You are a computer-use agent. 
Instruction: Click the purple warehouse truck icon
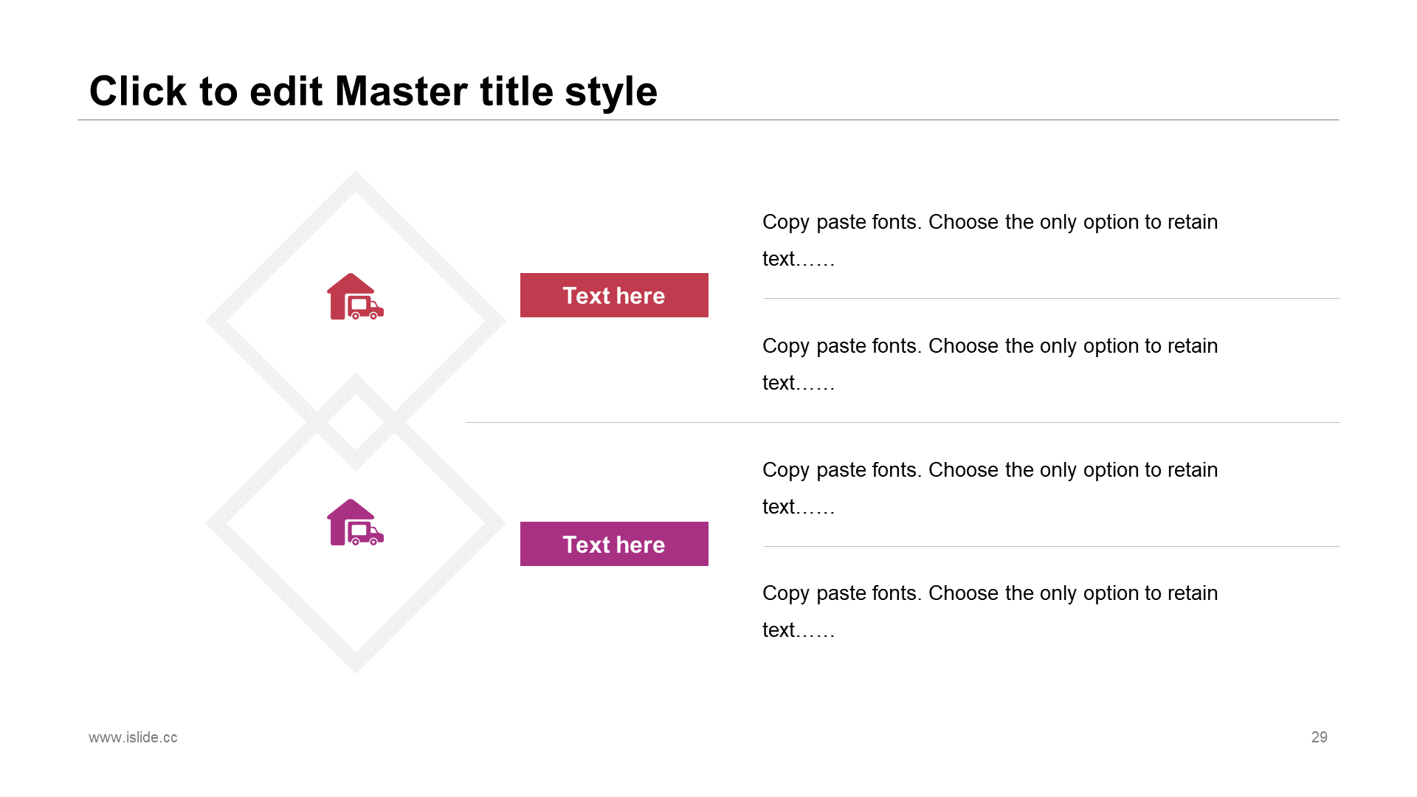click(x=355, y=522)
